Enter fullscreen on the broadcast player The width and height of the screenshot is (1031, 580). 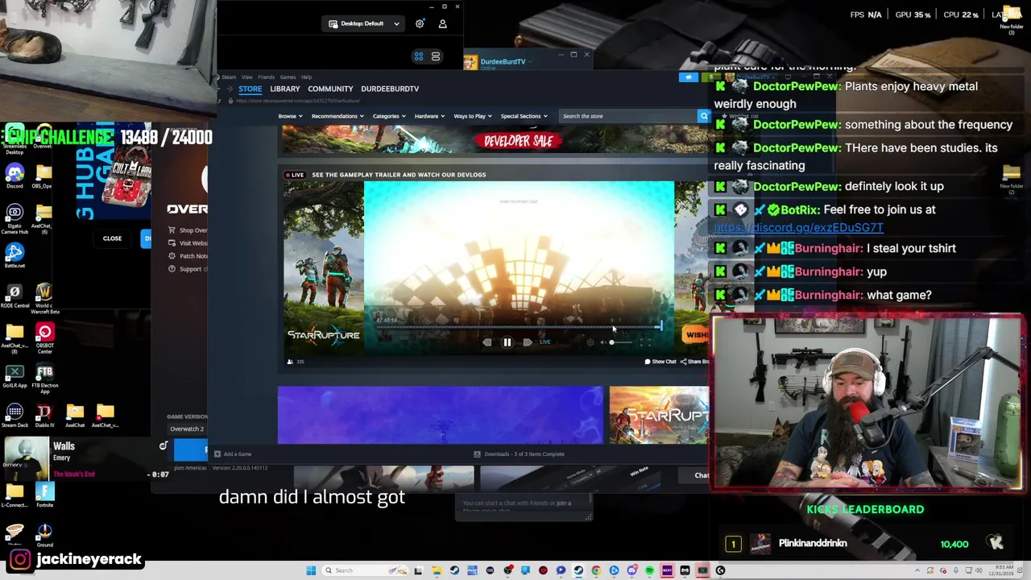[644, 342]
